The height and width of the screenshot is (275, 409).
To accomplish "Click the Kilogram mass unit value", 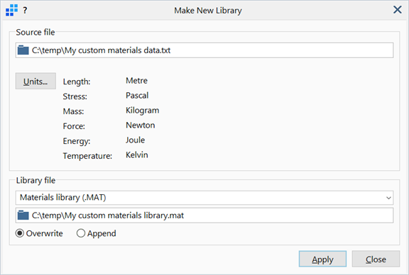I will (x=142, y=111).
